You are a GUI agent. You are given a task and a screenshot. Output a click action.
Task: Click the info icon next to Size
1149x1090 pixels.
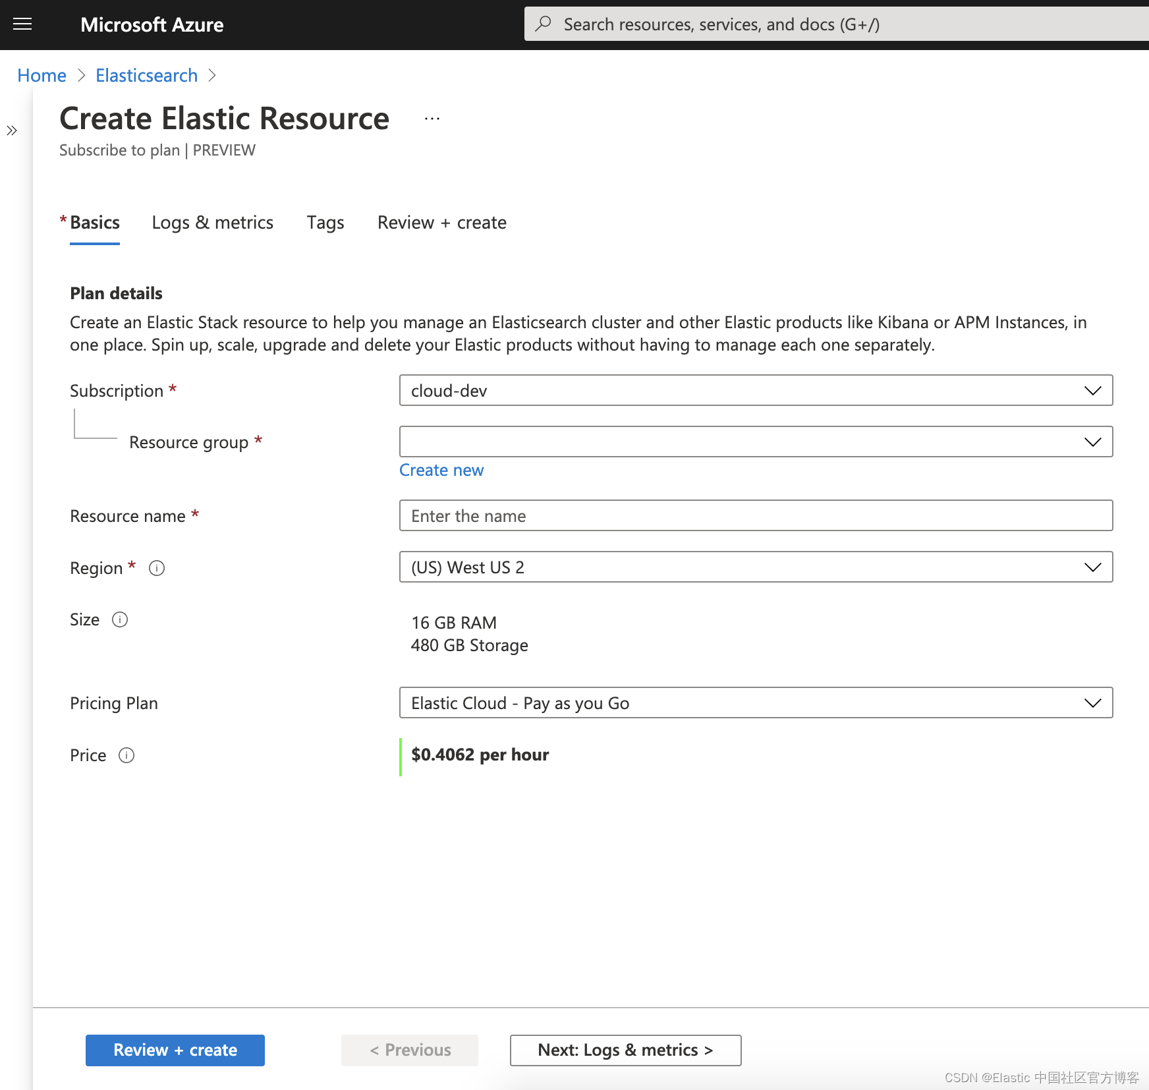click(x=119, y=619)
